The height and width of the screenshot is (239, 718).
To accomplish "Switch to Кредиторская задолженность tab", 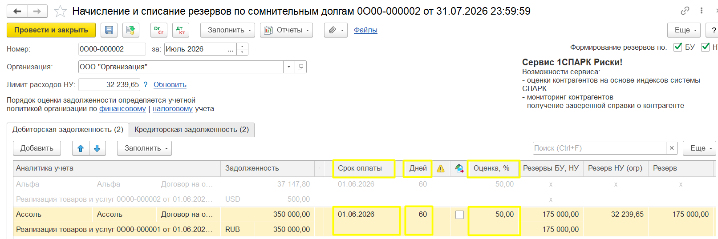I will pyautogui.click(x=191, y=130).
